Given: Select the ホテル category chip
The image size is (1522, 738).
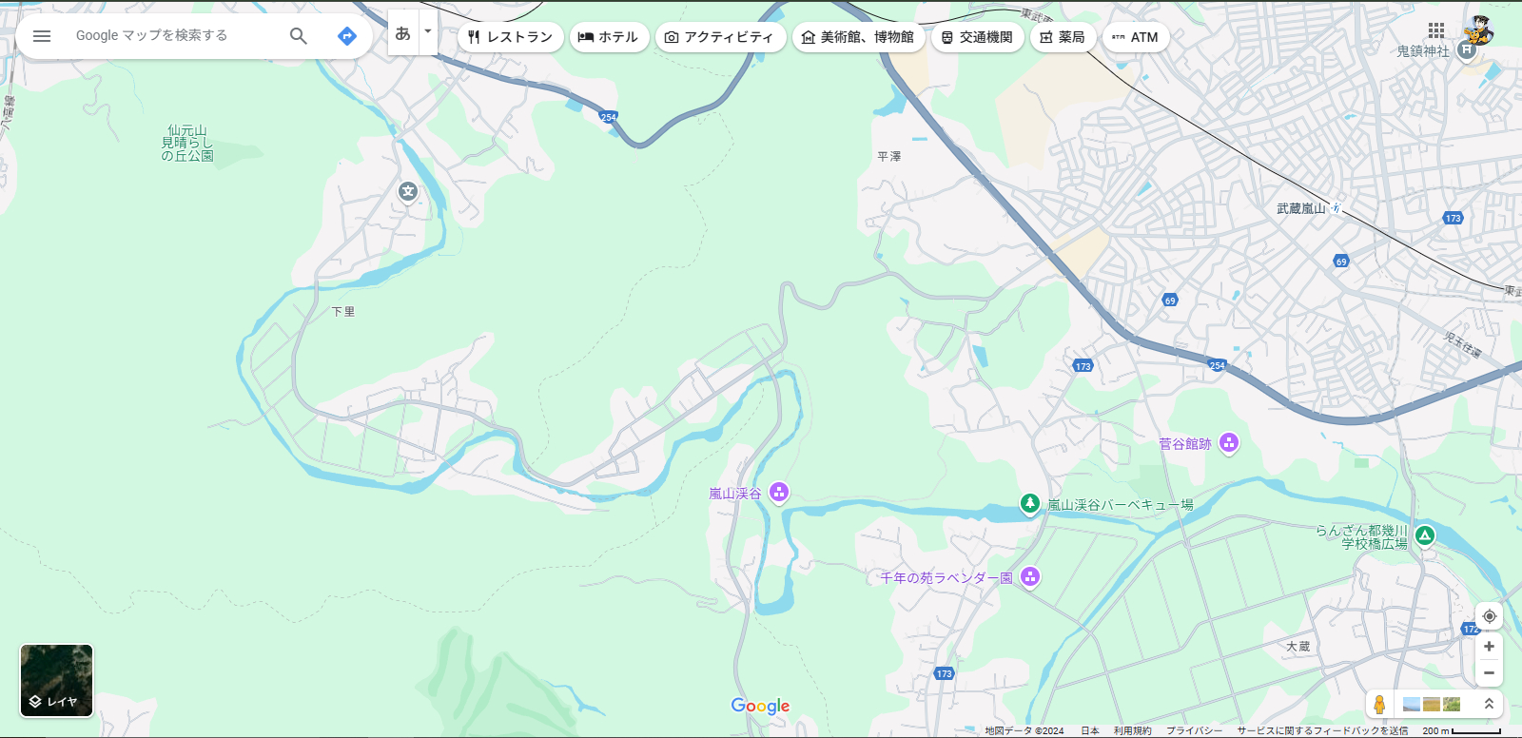Looking at the screenshot, I should pyautogui.click(x=609, y=37).
